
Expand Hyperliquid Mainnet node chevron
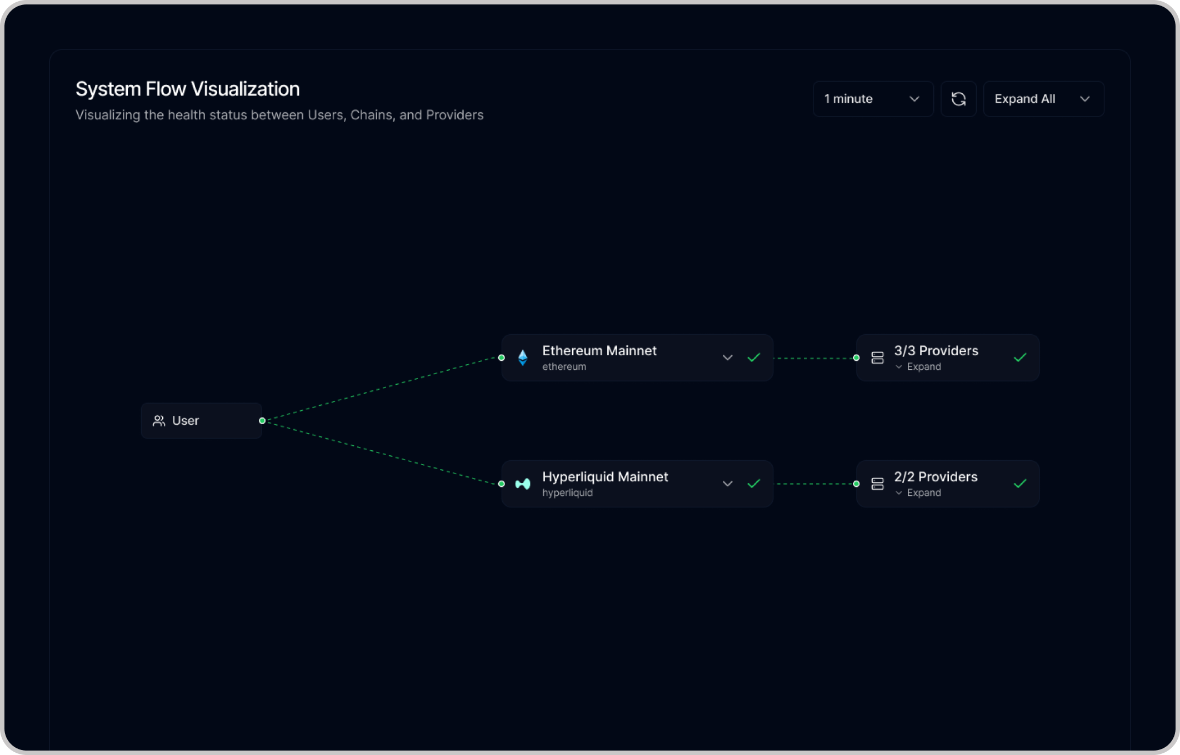click(727, 484)
